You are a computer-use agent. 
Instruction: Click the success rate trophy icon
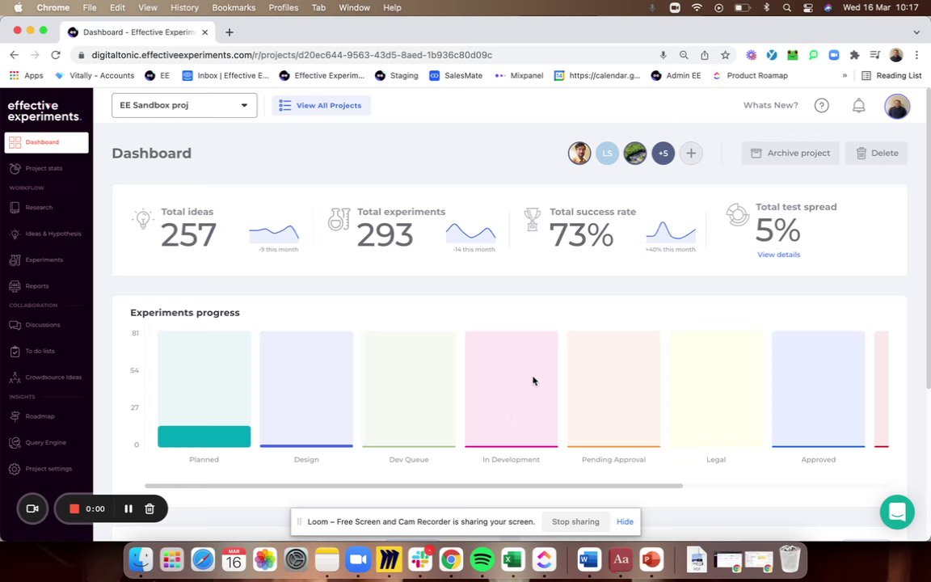pos(532,219)
